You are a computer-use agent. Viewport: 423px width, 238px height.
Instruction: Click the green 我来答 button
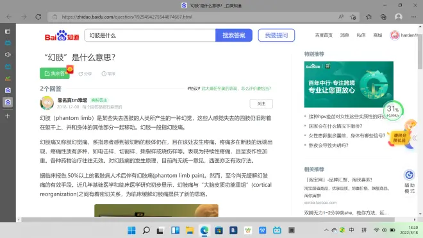[54, 73]
